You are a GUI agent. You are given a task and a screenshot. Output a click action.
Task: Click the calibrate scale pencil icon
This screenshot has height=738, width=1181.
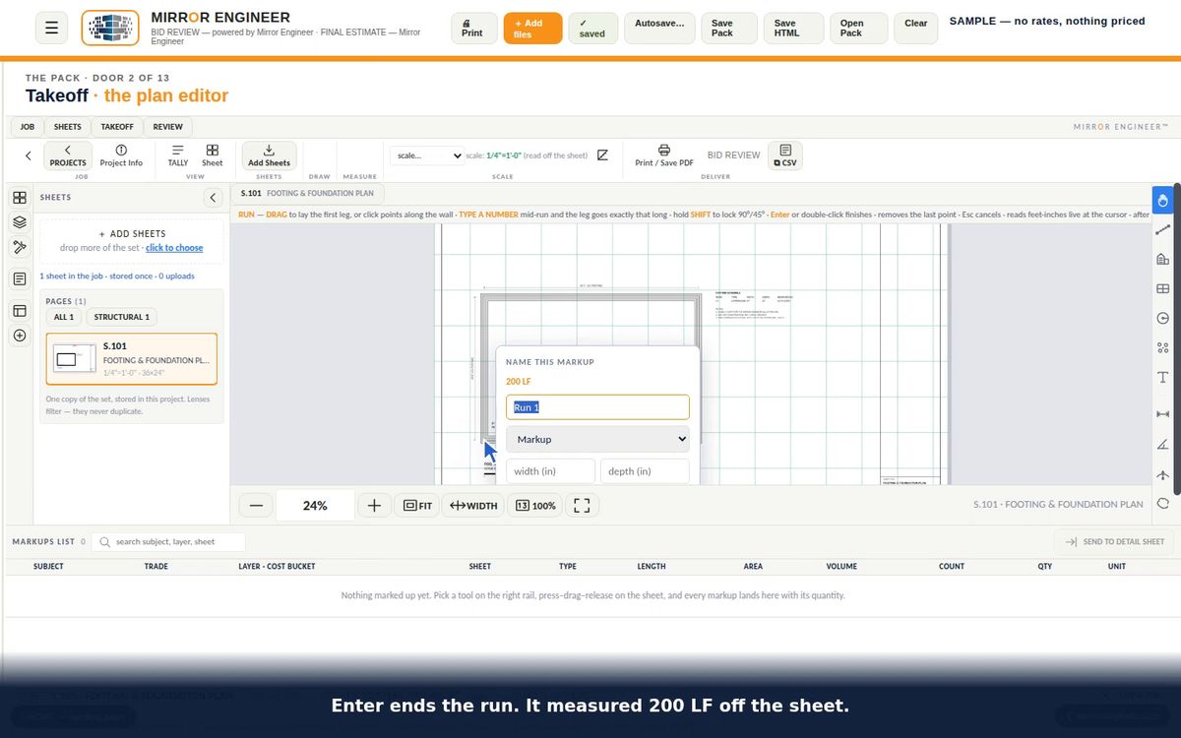(x=602, y=154)
